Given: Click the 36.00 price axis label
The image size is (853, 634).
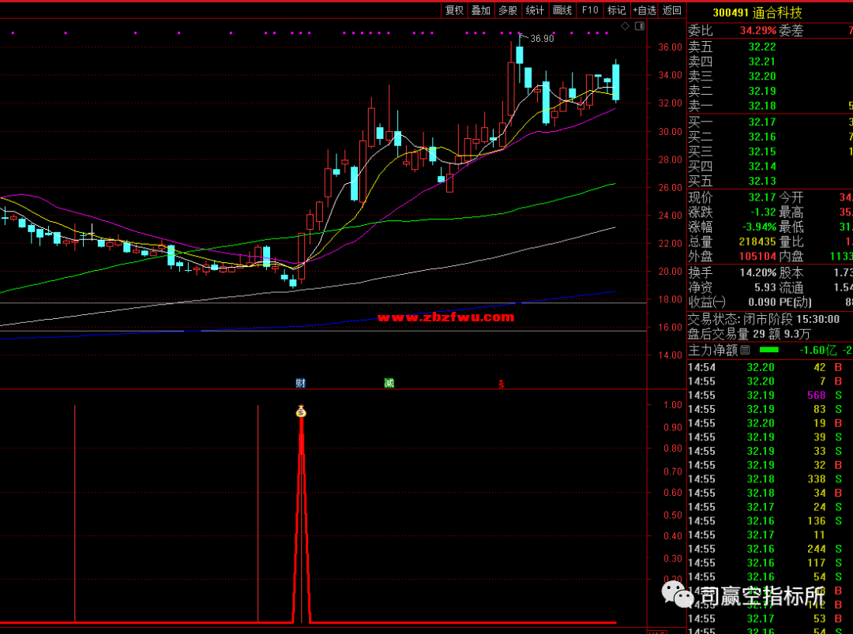Looking at the screenshot, I should (670, 47).
